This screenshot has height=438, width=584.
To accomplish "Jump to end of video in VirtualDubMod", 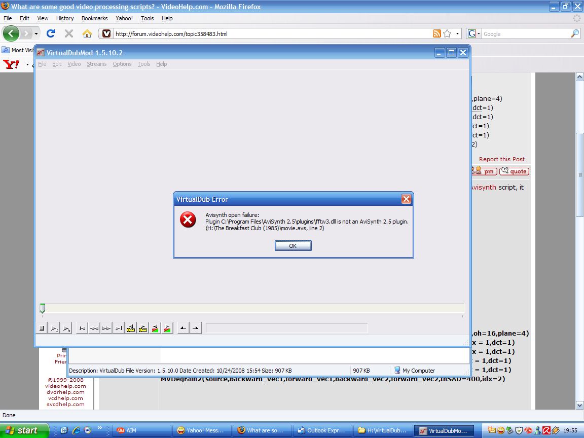I will pos(119,328).
